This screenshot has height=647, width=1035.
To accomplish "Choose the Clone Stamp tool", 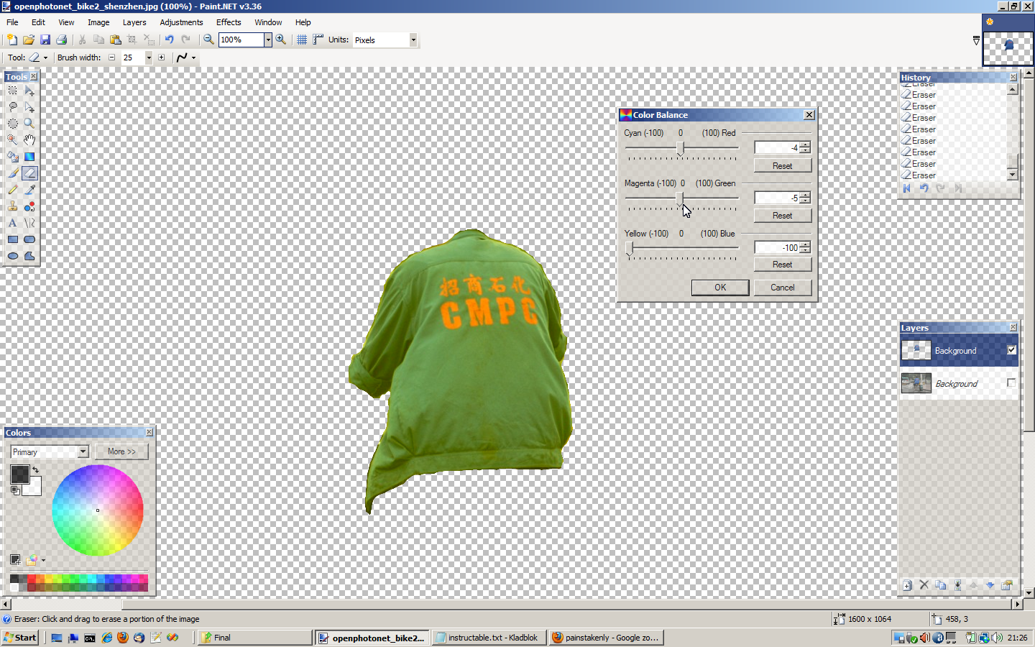I will click(x=12, y=206).
